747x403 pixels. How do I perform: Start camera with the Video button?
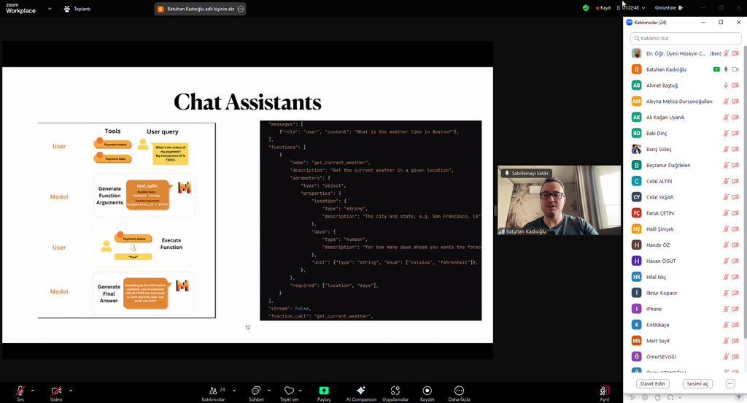[x=56, y=393]
